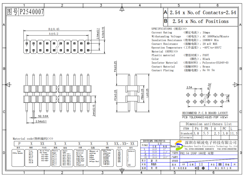Click the drawing number P2540007
Screen dimensions: 244x176
(x=32, y=12)
